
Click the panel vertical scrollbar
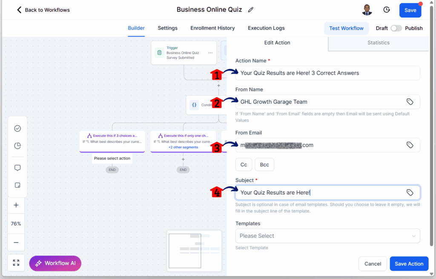tap(432, 125)
